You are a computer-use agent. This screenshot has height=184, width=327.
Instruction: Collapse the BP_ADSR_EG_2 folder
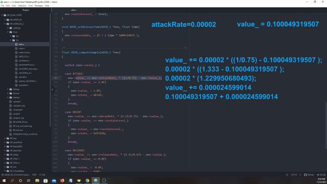(5, 24)
